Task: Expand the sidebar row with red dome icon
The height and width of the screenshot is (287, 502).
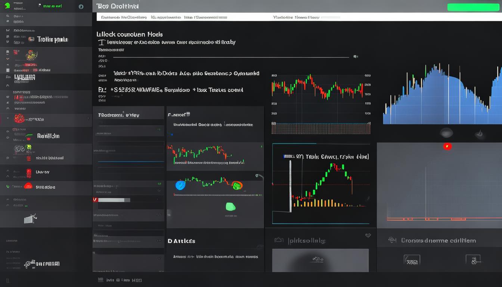Action: tap(28, 186)
